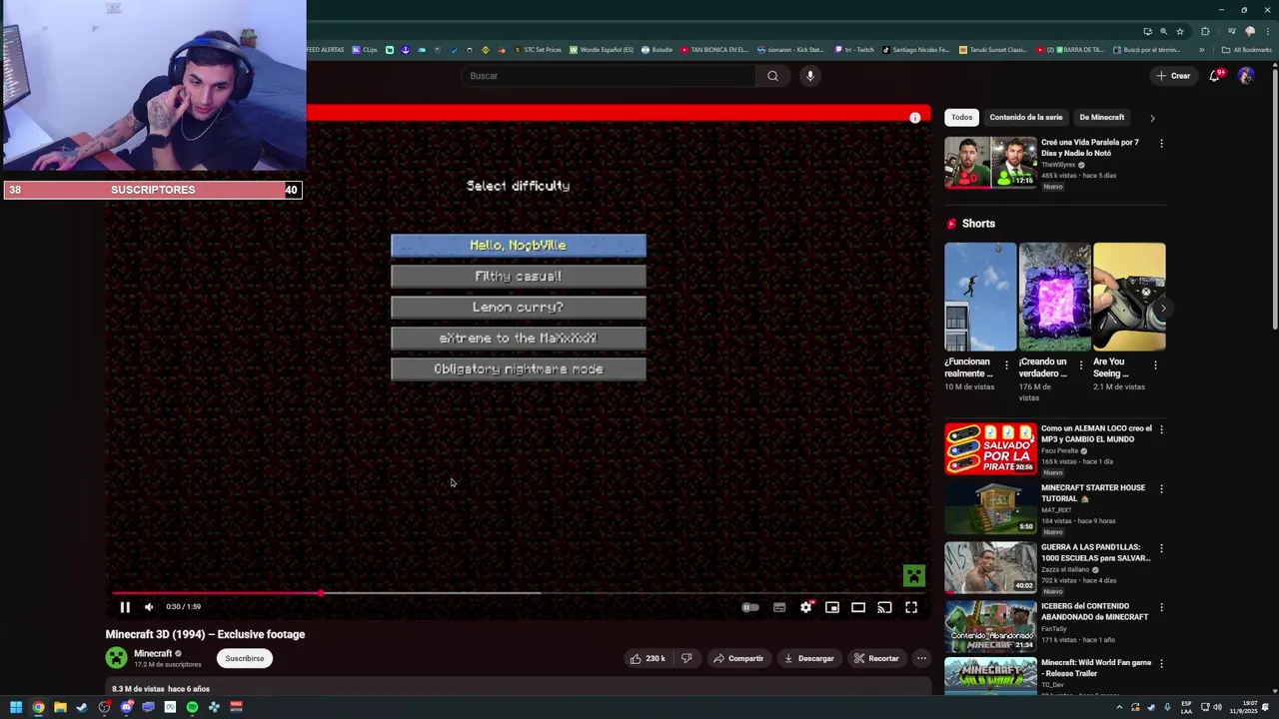Click the Crear create button
1279x719 pixels.
1173,76
